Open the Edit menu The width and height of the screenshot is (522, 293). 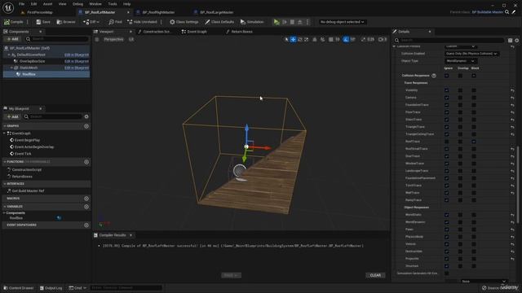tap(33, 4)
